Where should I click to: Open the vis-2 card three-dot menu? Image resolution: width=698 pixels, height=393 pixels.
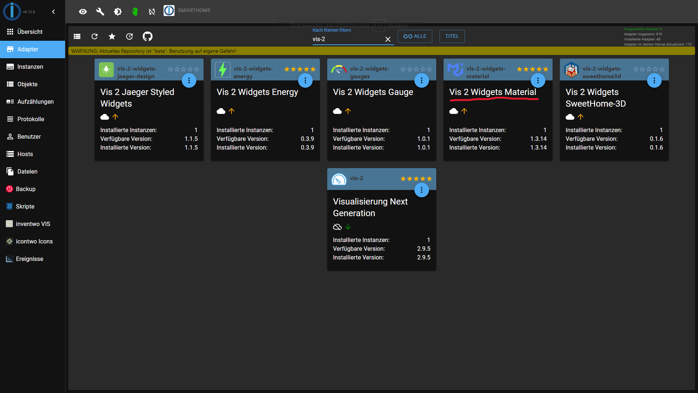pos(422,190)
